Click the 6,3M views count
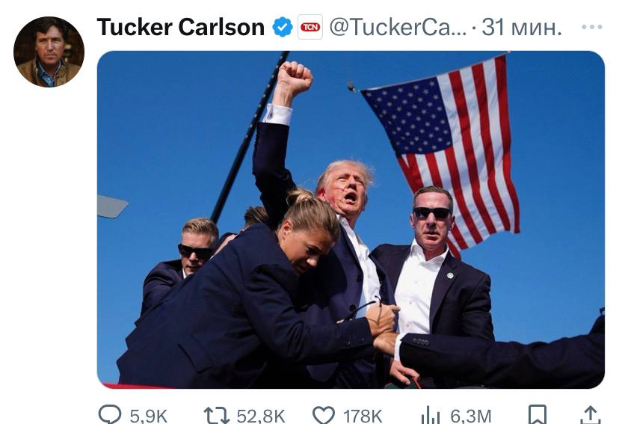Viewport: 619px width, 424px height. click(x=470, y=416)
